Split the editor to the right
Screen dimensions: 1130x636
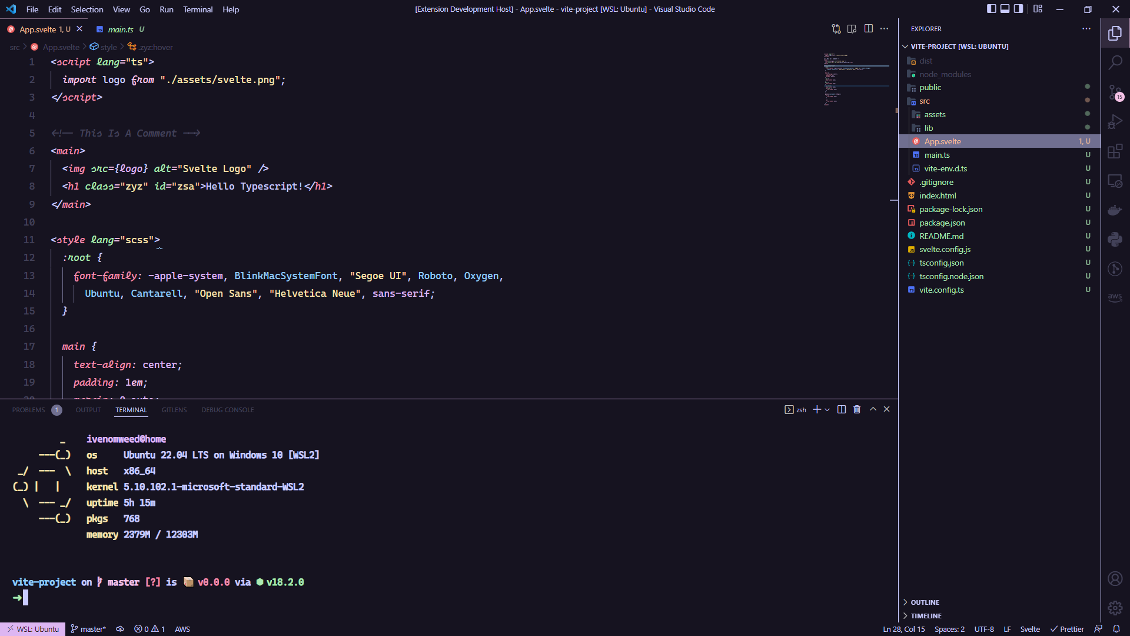pyautogui.click(x=868, y=29)
